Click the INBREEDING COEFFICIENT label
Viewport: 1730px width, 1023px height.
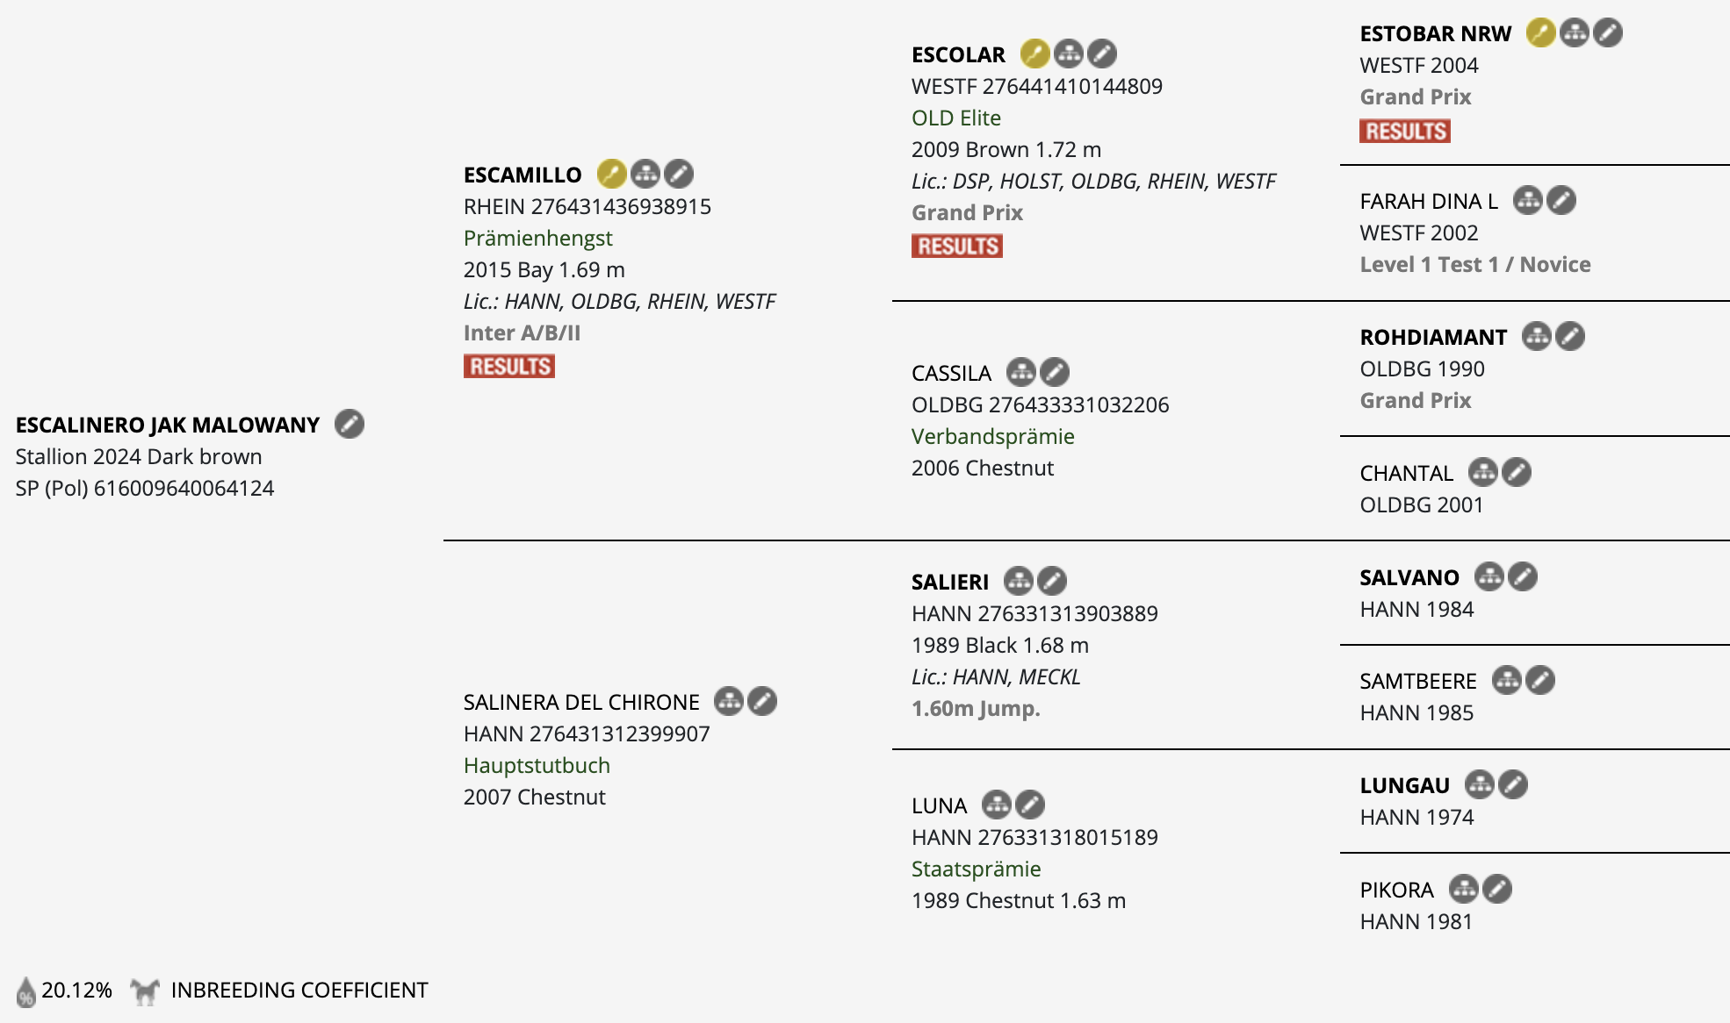pyautogui.click(x=299, y=991)
